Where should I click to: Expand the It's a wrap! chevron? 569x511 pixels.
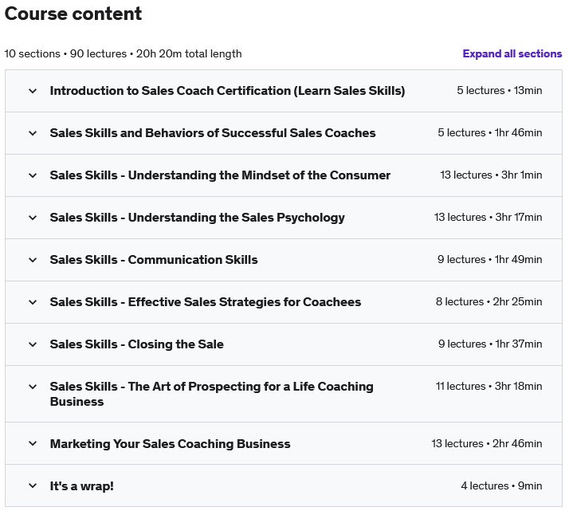(x=33, y=485)
